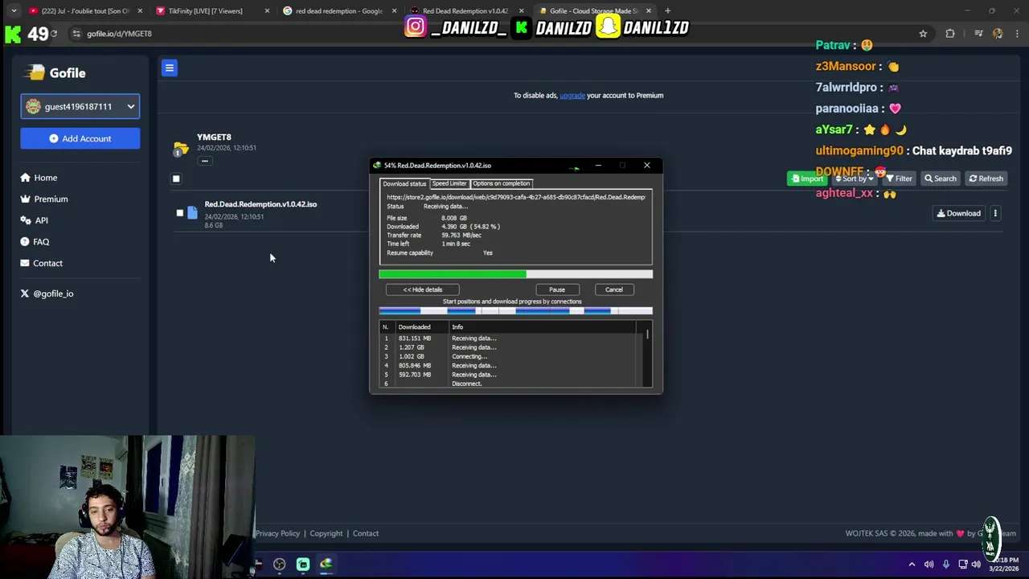Click the iso file document icon
Viewport: 1029px width, 579px height.
192,213
